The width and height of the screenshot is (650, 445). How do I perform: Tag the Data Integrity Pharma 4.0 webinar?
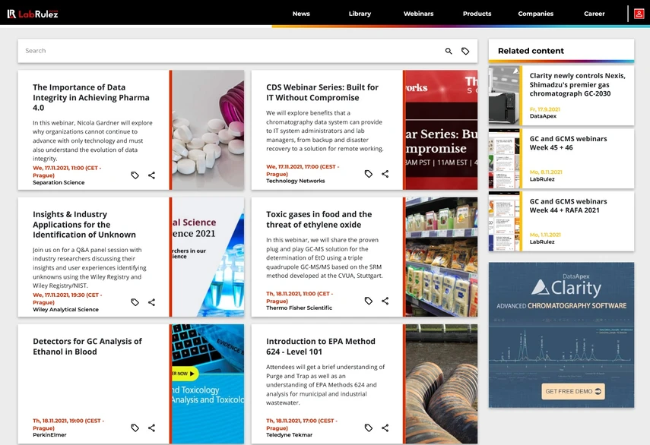coord(135,175)
